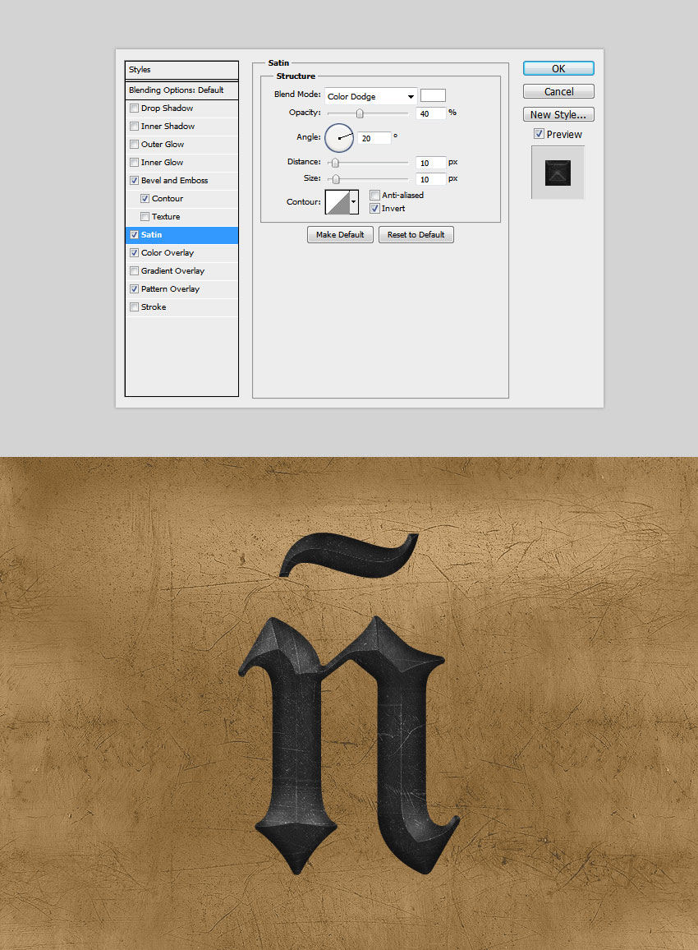The height and width of the screenshot is (950, 698).
Task: Toggle the Outer Glow checkbox
Action: 135,145
